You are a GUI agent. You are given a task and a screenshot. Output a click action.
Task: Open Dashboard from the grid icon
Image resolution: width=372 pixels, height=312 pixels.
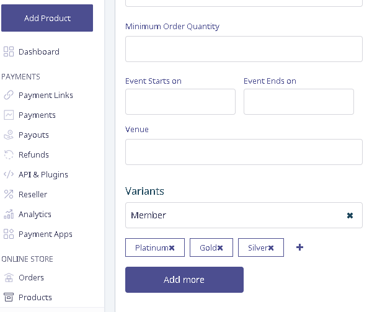tap(9, 51)
